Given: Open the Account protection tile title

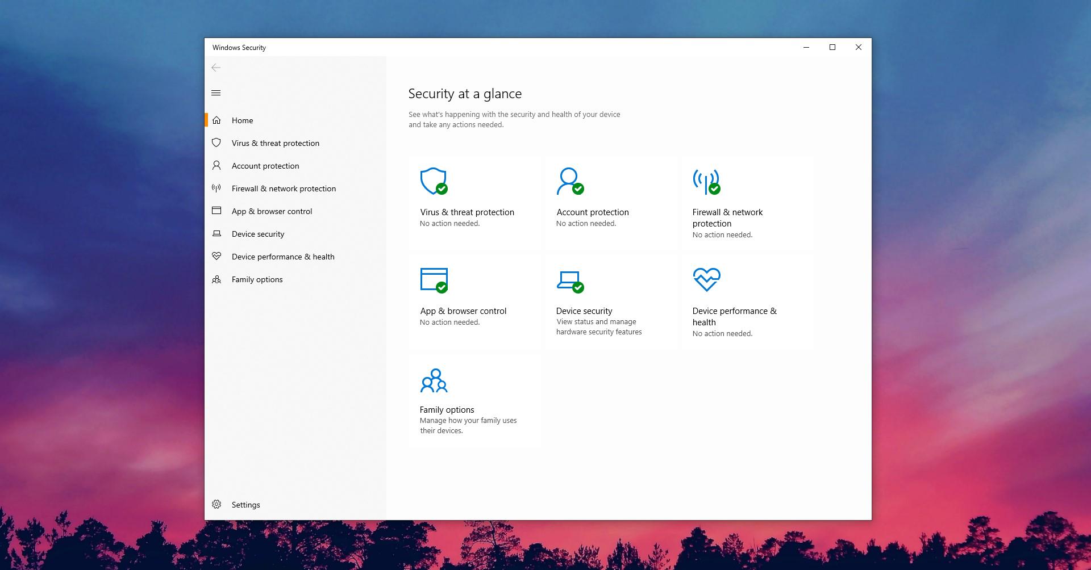Looking at the screenshot, I should 593,212.
